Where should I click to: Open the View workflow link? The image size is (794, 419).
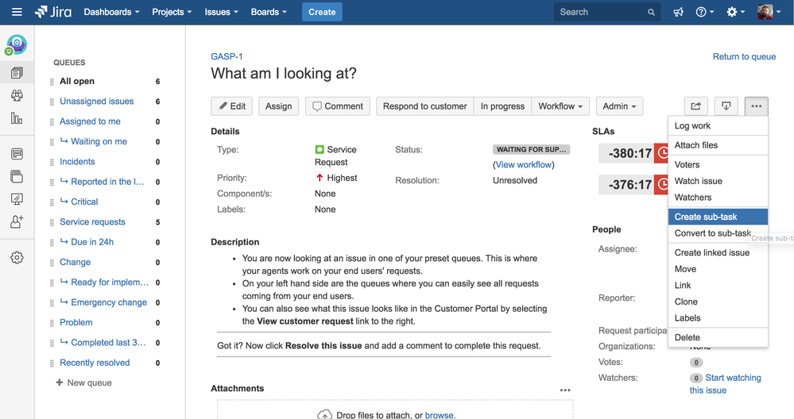point(524,165)
